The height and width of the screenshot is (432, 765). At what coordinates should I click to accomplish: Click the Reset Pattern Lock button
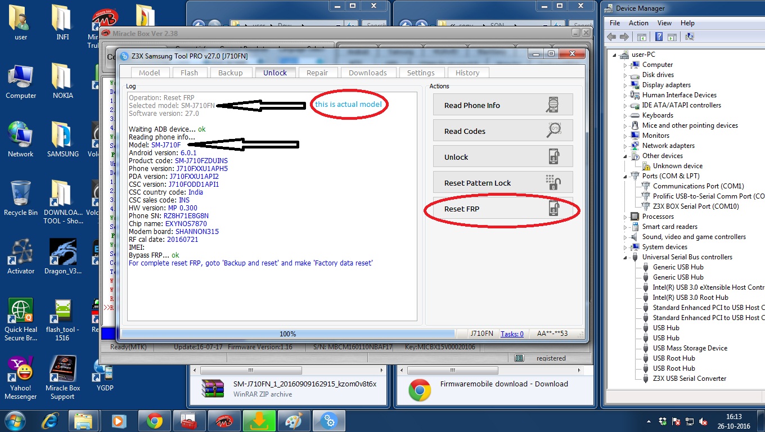click(503, 183)
